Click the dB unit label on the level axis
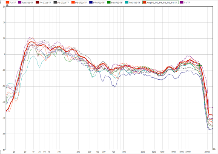Image resolution: width=218 pixels, height=154 pixels. (x=7, y=5)
